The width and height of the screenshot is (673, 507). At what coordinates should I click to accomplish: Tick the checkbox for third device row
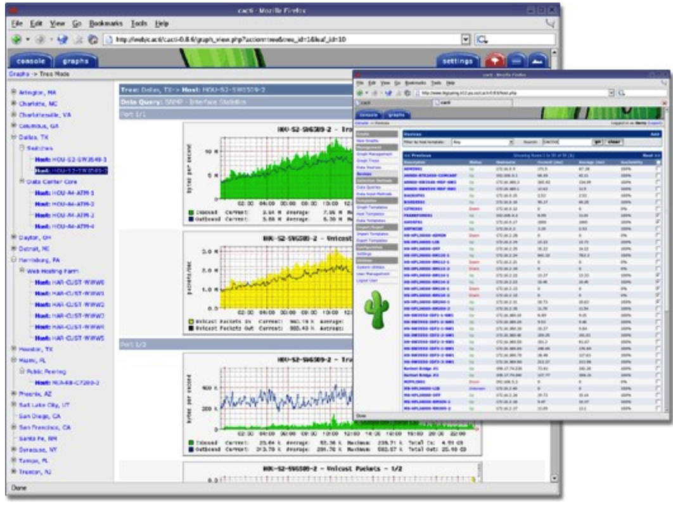click(658, 183)
